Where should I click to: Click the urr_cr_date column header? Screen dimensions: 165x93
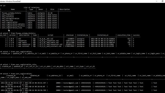pos(45,66)
